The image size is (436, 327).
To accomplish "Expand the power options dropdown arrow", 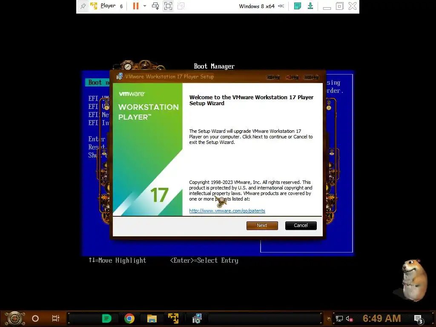I will tap(145, 6).
